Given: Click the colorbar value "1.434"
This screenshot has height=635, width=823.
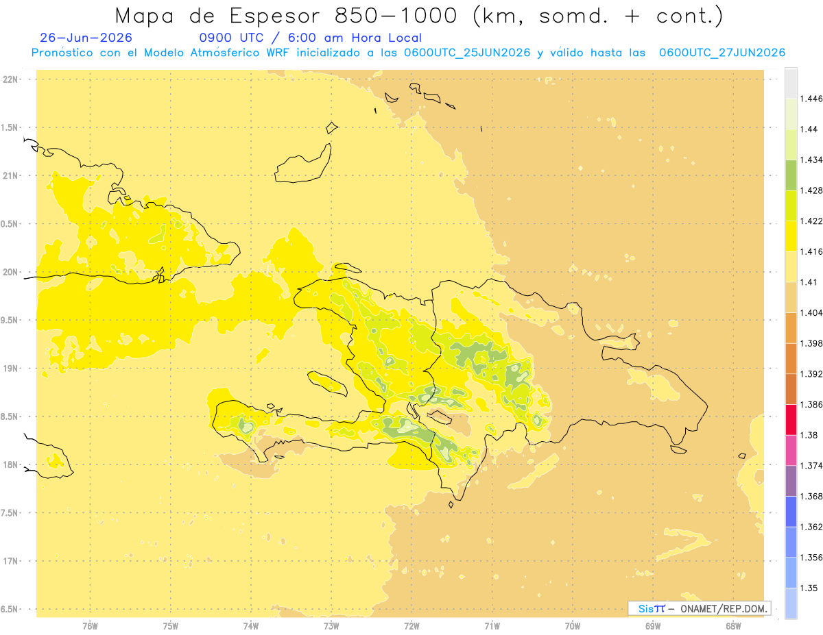Looking at the screenshot, I should [x=811, y=160].
